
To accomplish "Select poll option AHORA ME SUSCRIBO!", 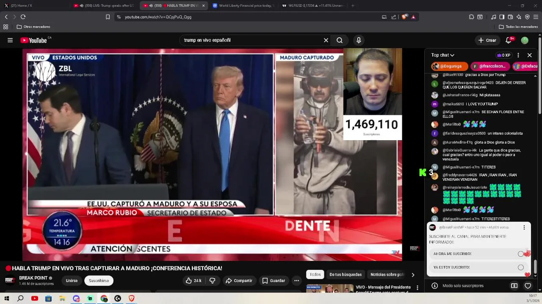I will tap(478, 254).
